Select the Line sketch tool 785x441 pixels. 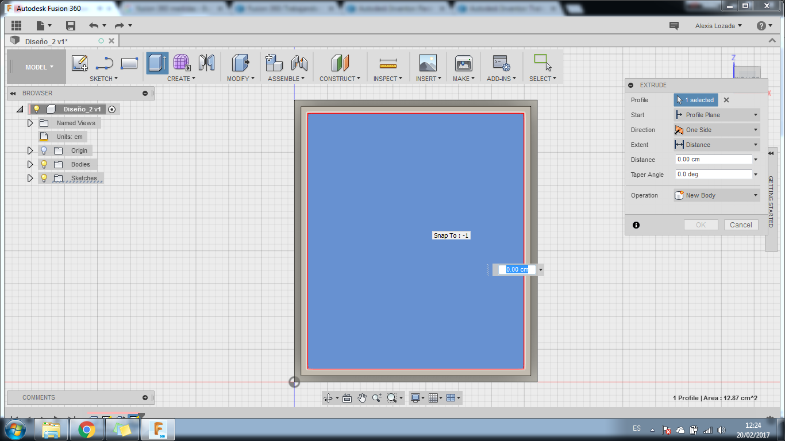105,63
